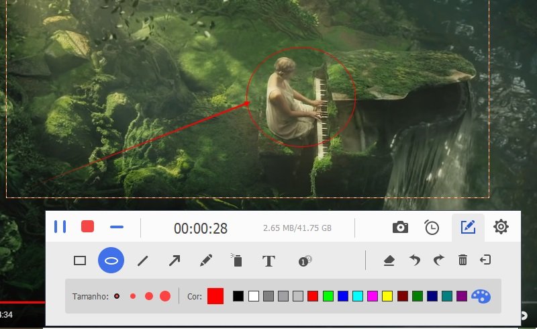The width and height of the screenshot is (537, 329).
Task: Select the line drawing tool
Action: point(142,261)
